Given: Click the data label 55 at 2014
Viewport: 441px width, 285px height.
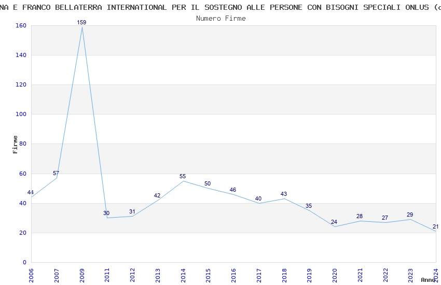Looking at the screenshot, I should (x=183, y=176).
